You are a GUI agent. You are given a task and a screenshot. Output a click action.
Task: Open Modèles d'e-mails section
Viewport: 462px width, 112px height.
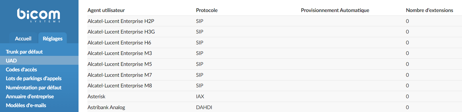tap(26, 105)
